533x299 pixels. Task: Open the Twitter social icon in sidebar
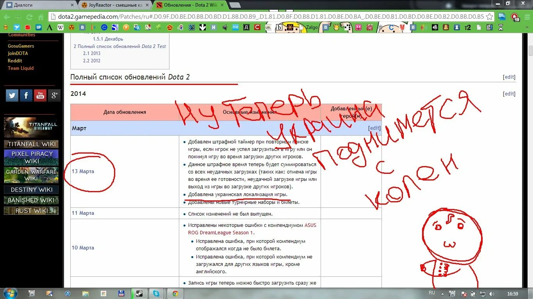(x=12, y=95)
